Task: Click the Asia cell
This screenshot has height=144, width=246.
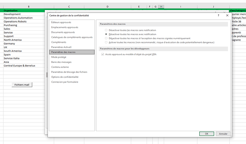Action: click(24, 62)
